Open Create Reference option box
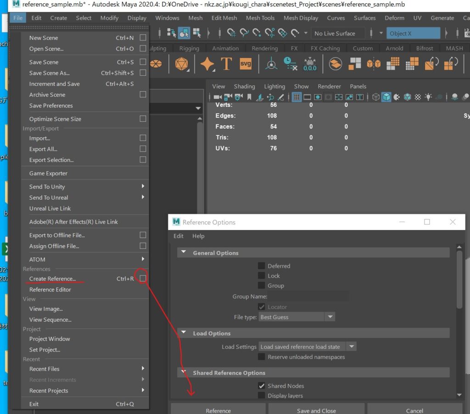This screenshot has width=470, height=414. tap(143, 278)
